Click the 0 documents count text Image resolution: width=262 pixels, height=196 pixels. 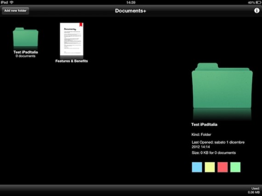click(26, 56)
